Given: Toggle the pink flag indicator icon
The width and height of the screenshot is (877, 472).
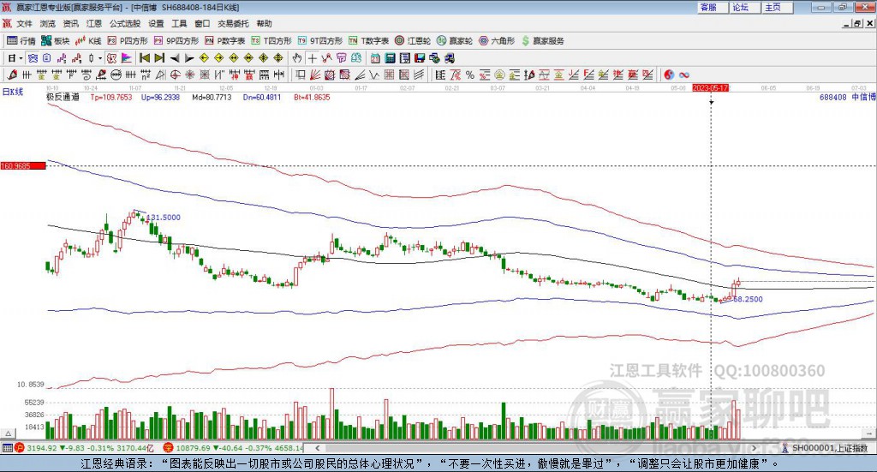Looking at the screenshot, I should [127, 57].
